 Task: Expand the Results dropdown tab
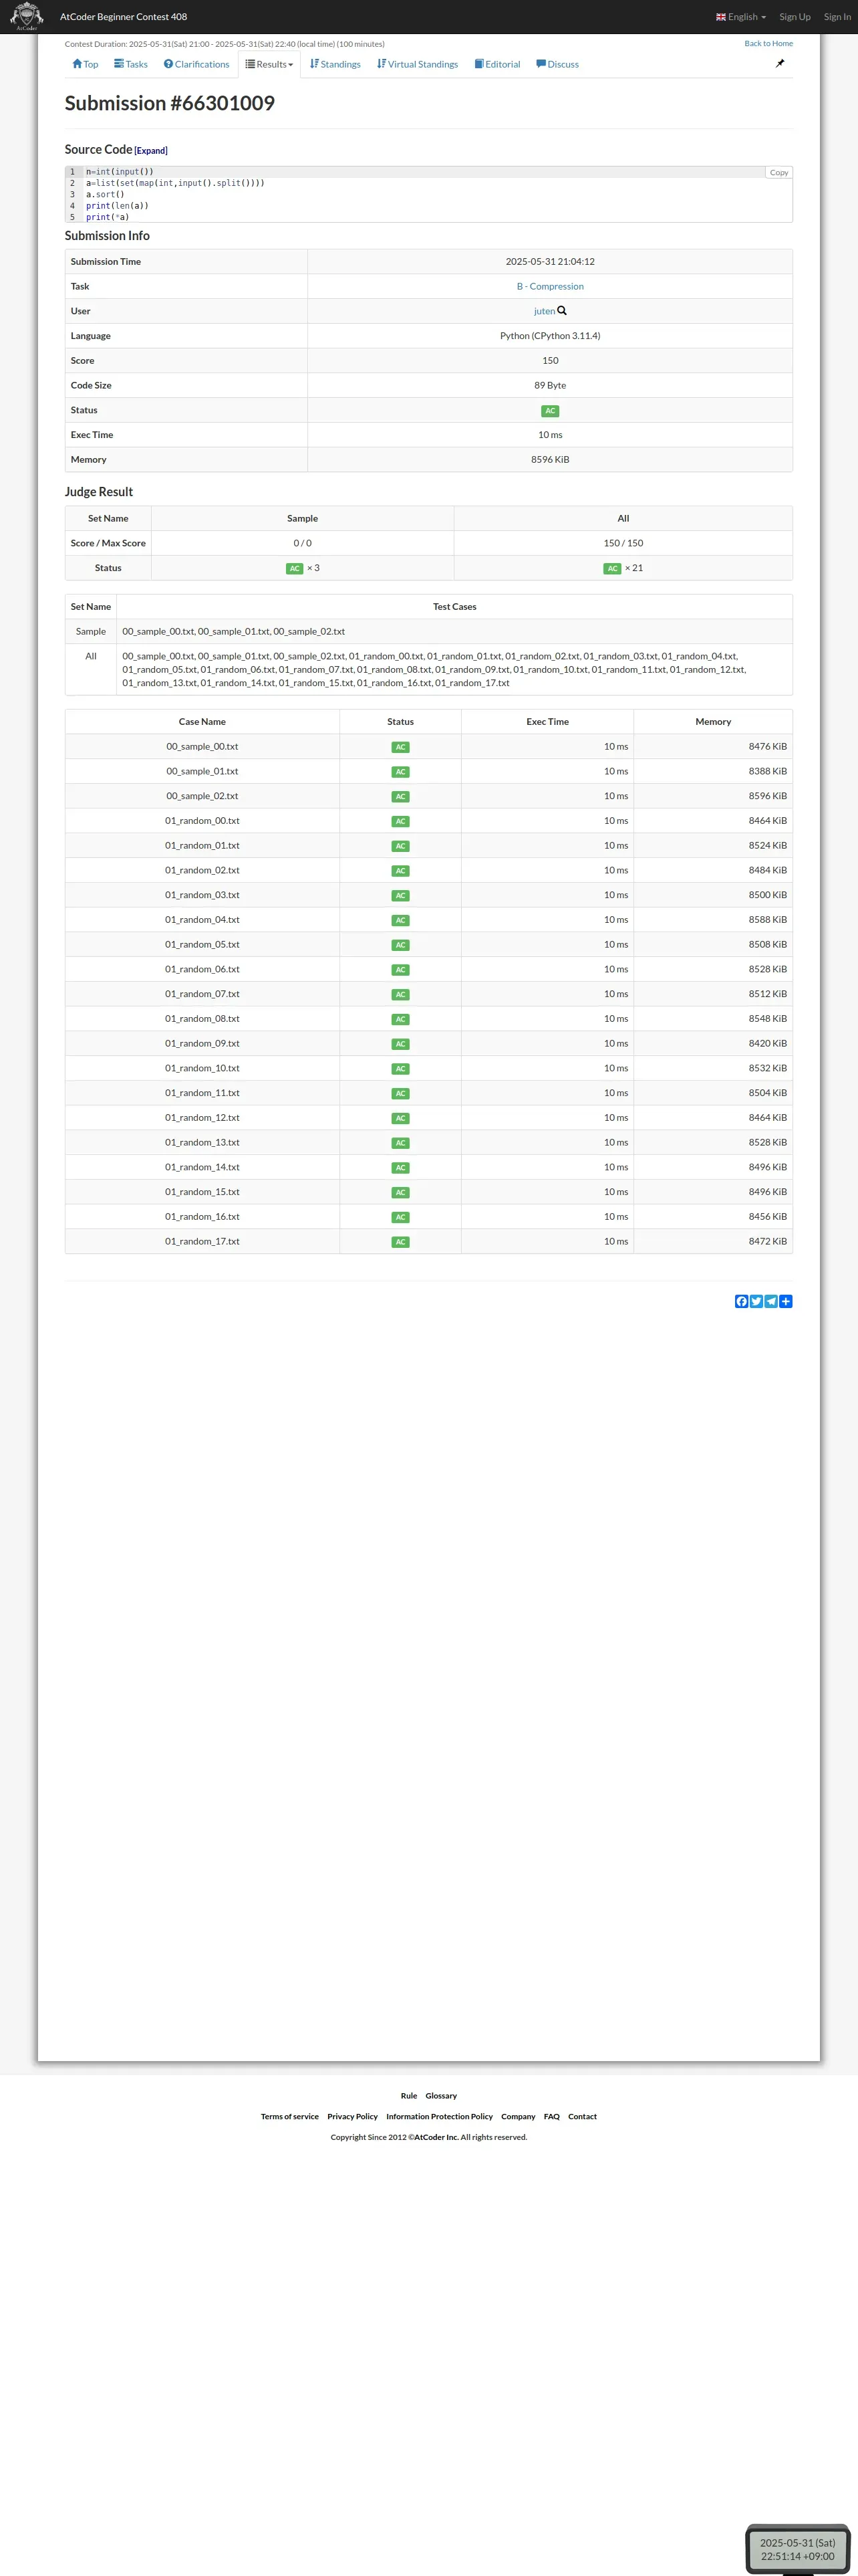point(270,64)
